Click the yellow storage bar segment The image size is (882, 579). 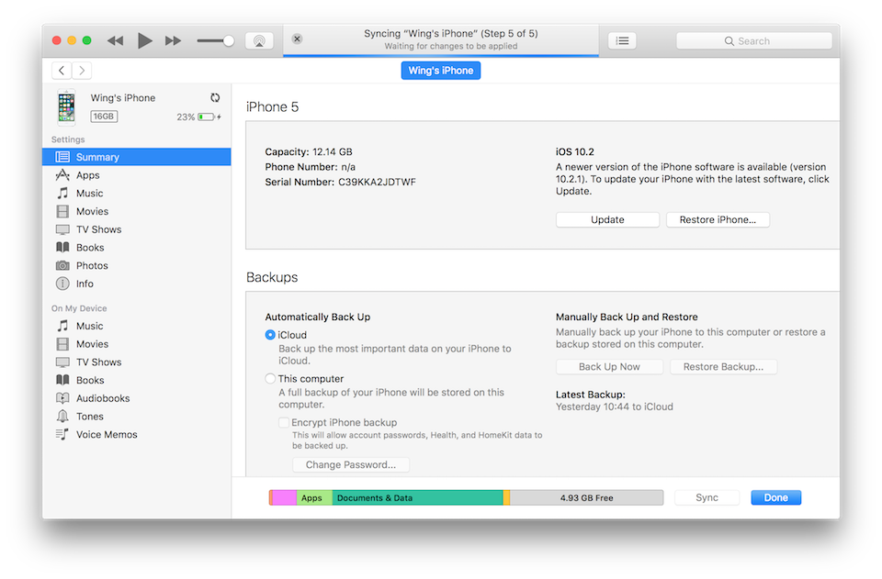[507, 497]
